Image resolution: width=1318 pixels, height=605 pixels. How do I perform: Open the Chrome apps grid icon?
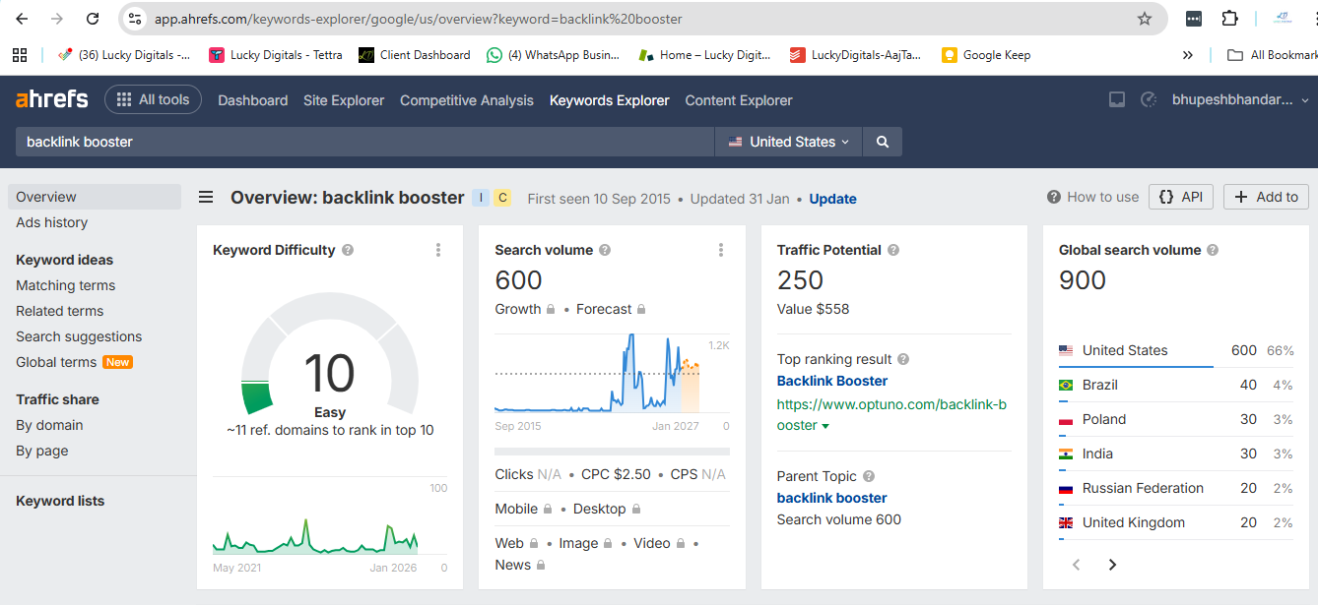tap(20, 55)
